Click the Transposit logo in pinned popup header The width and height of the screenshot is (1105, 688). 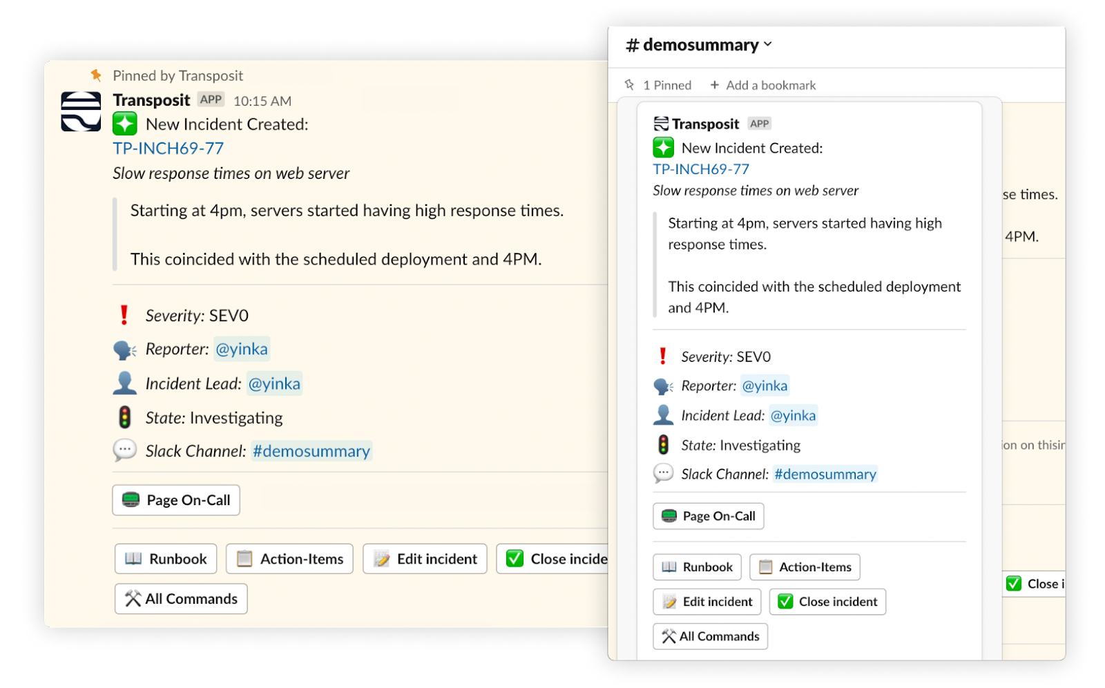(661, 124)
